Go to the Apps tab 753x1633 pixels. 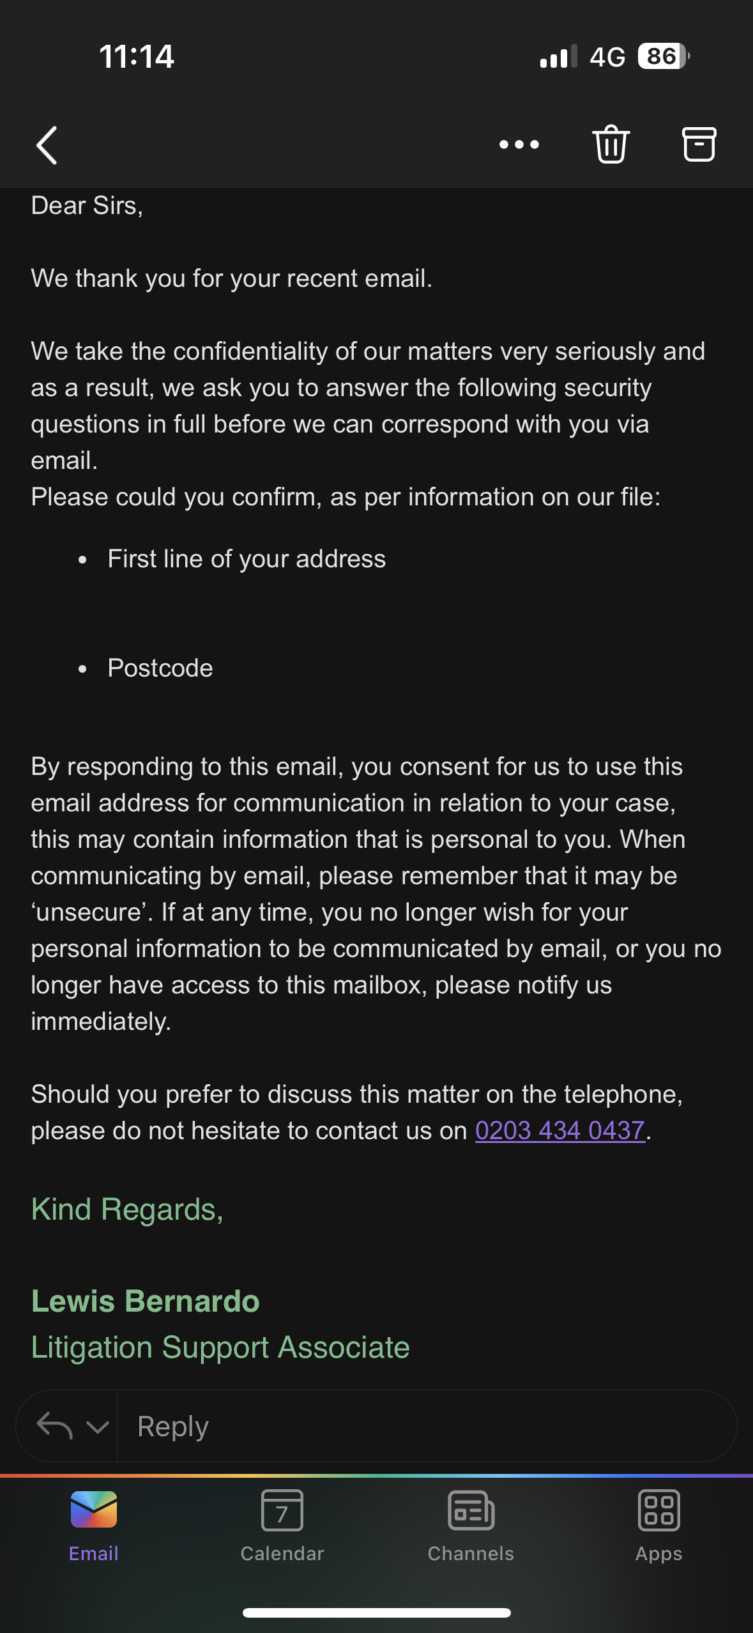click(x=658, y=1525)
